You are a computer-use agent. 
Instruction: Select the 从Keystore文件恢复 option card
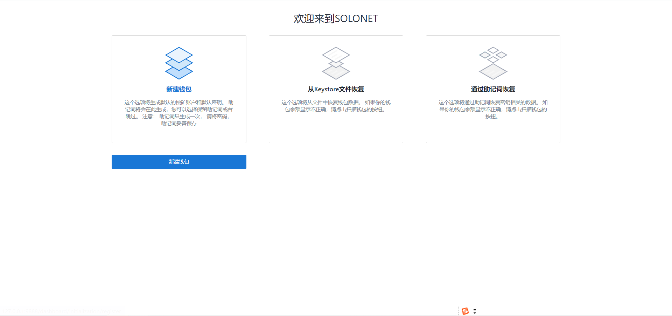click(336, 89)
